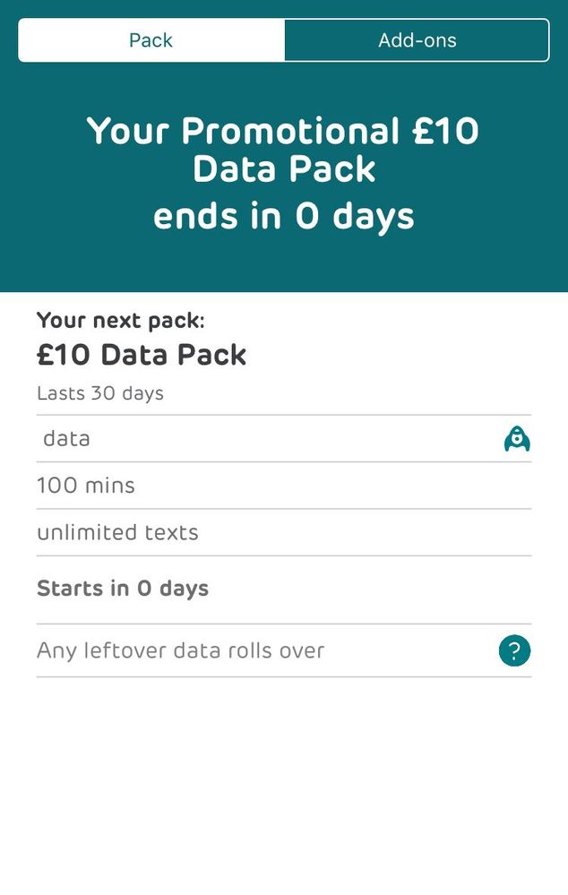
Task: Tap the 'Your next pack:' label
Action: pos(121,321)
